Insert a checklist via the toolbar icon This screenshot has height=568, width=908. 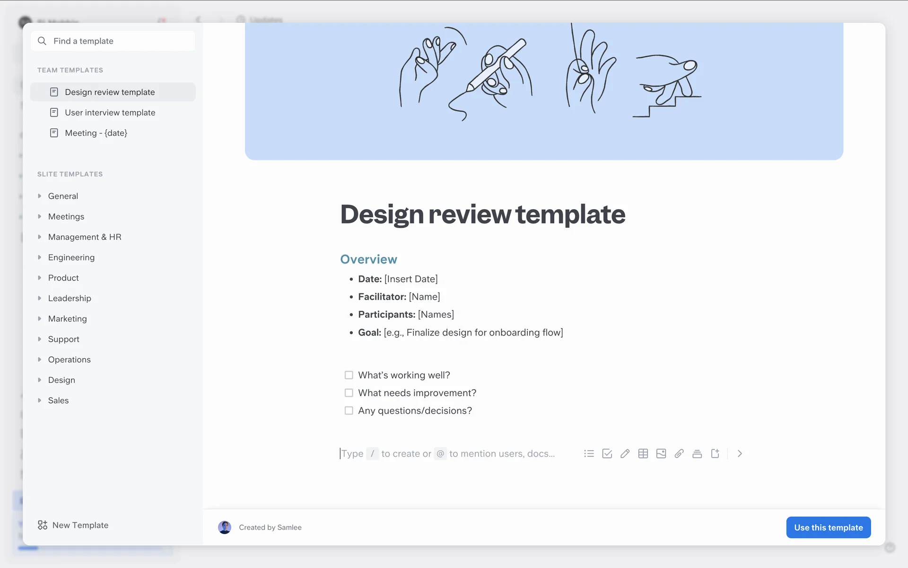click(607, 453)
